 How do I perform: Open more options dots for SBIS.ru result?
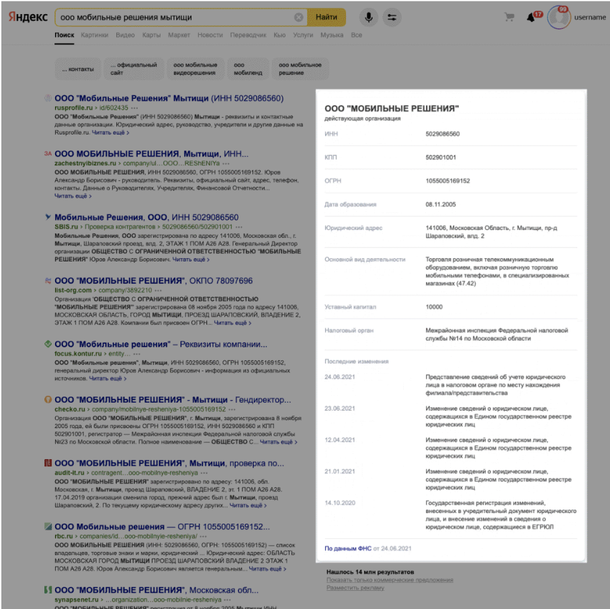point(239,227)
